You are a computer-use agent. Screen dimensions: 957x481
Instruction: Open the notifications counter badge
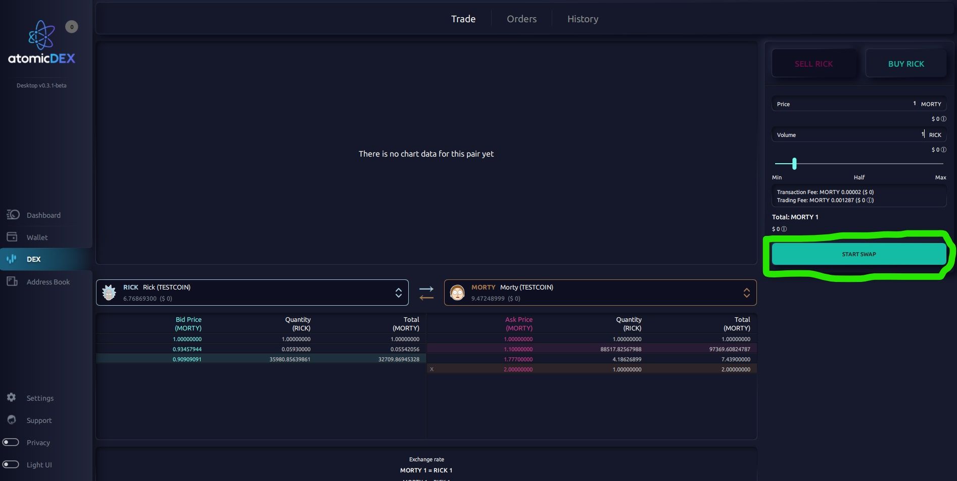pos(72,27)
